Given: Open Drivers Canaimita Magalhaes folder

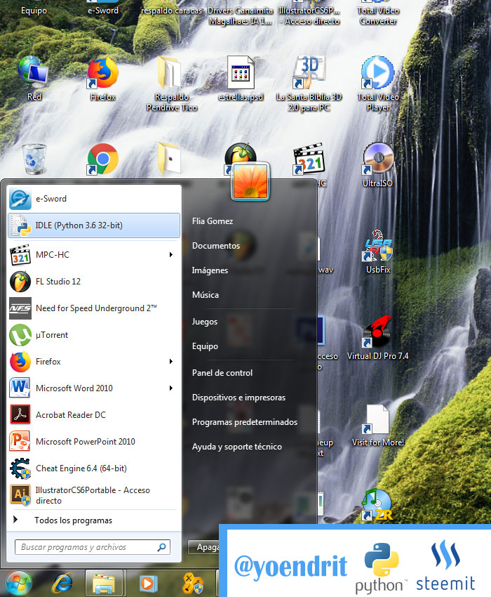Looking at the screenshot, I should pyautogui.click(x=241, y=15).
